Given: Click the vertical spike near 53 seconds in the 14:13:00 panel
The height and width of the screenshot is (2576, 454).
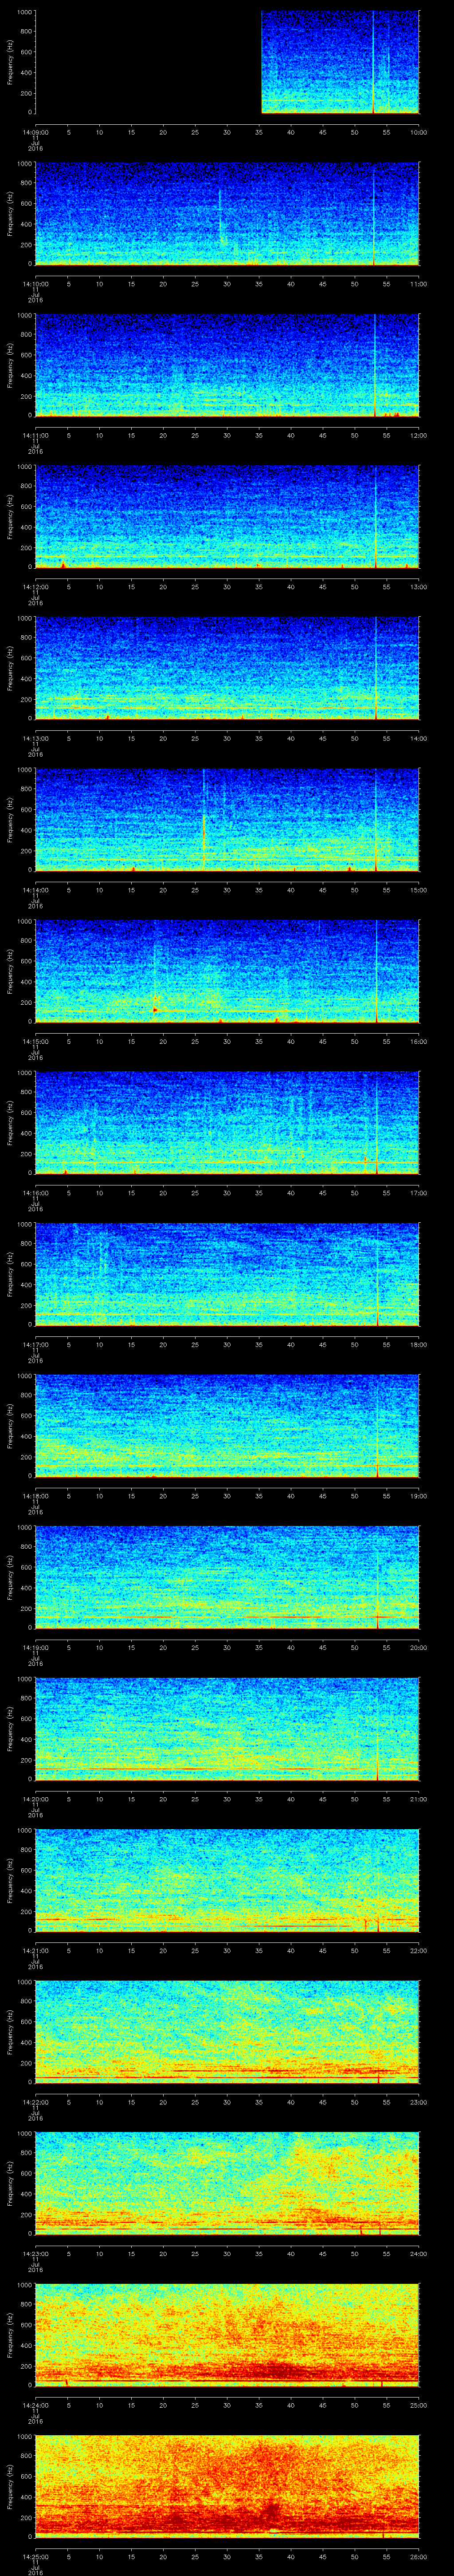Looking at the screenshot, I should [375, 668].
